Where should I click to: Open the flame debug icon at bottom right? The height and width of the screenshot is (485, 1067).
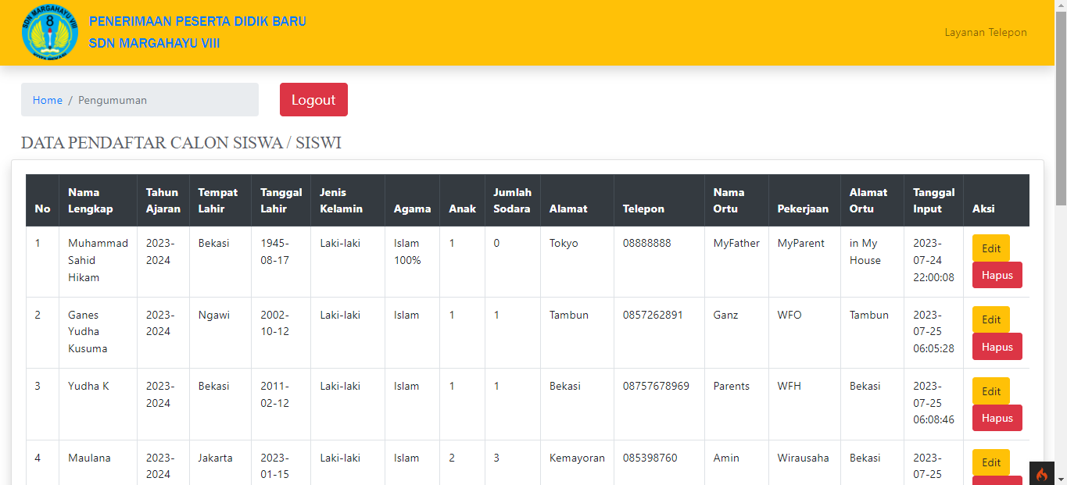click(x=1041, y=473)
